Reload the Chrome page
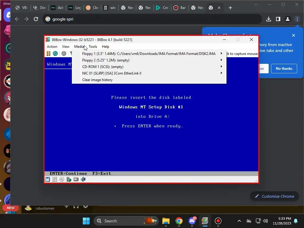Screen dimensions: 304x228 [36, 19]
